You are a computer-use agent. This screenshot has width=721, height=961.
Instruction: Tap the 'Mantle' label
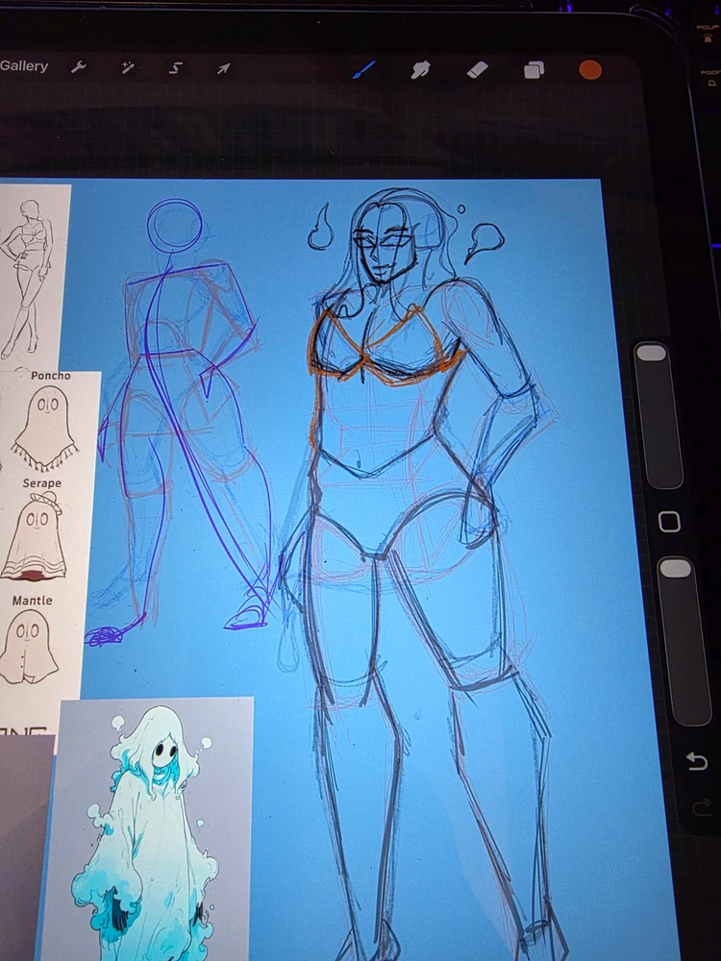pos(32,601)
